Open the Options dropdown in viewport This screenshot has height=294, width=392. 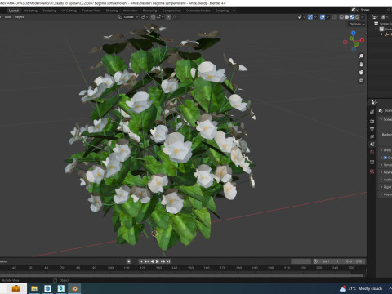click(357, 24)
